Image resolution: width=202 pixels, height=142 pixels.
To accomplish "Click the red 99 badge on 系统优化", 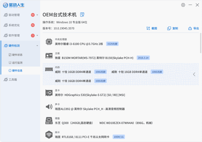I will click(x=33, y=25).
